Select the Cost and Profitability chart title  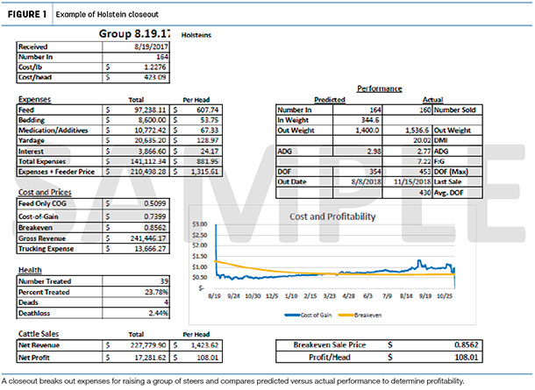pyautogui.click(x=332, y=216)
